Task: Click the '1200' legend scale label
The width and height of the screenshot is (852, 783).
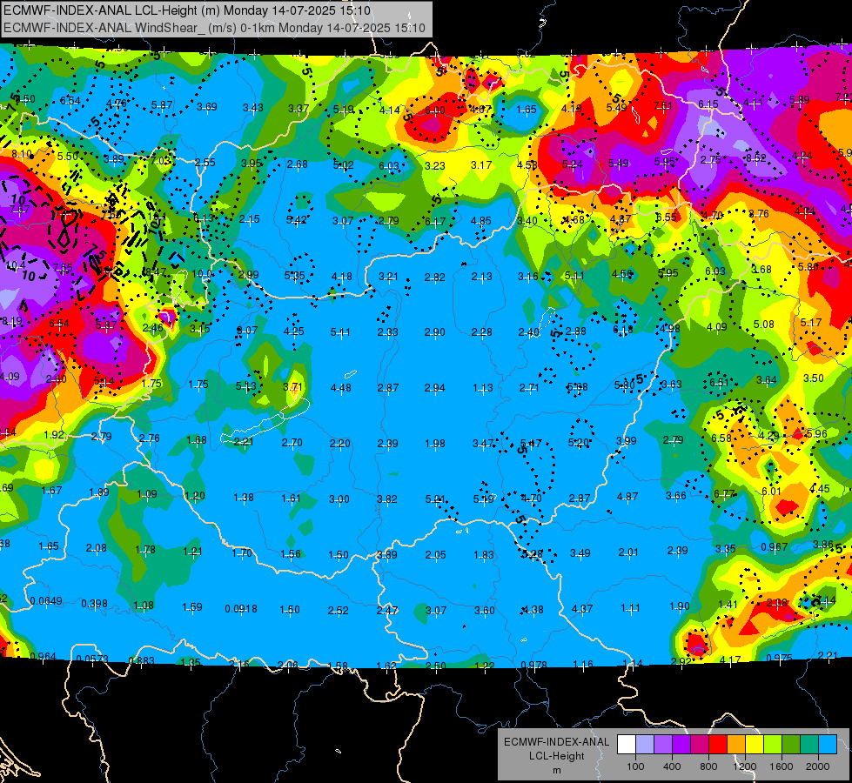Action: coord(745,766)
